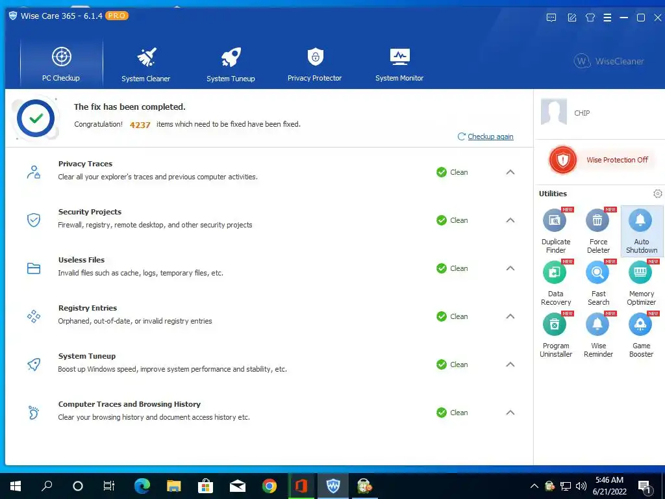
Task: Collapse the Registry Entries section
Action: click(510, 316)
